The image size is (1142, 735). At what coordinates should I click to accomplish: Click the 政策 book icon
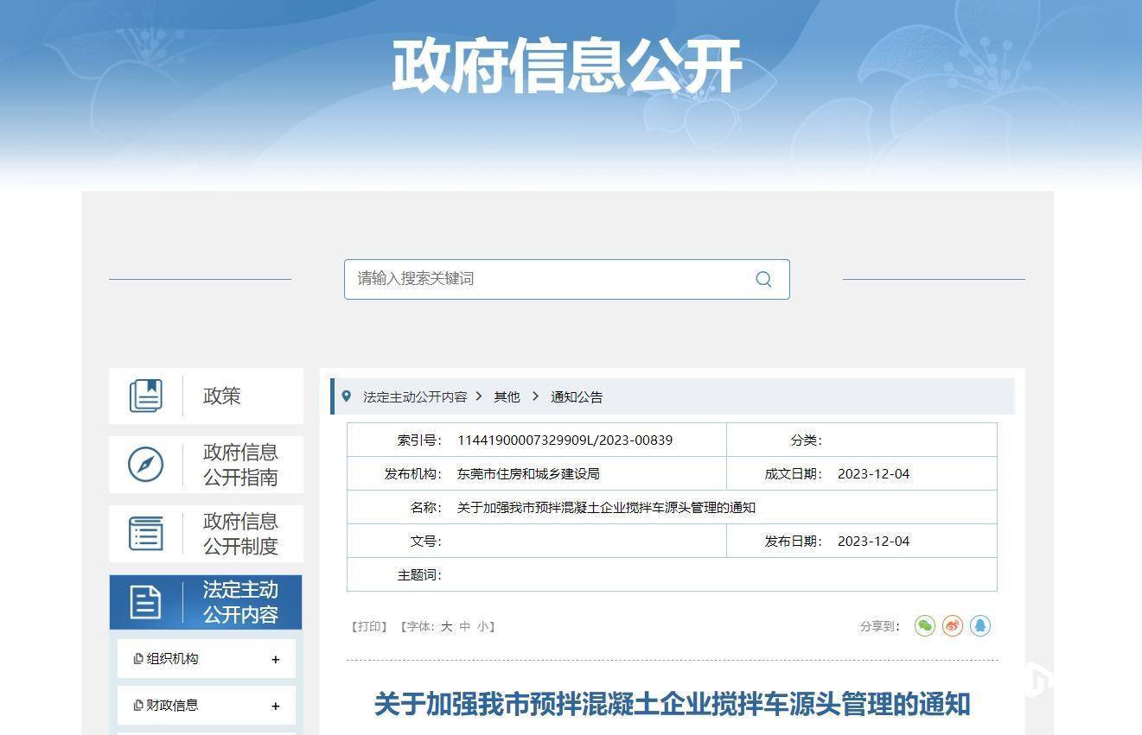[x=145, y=396]
